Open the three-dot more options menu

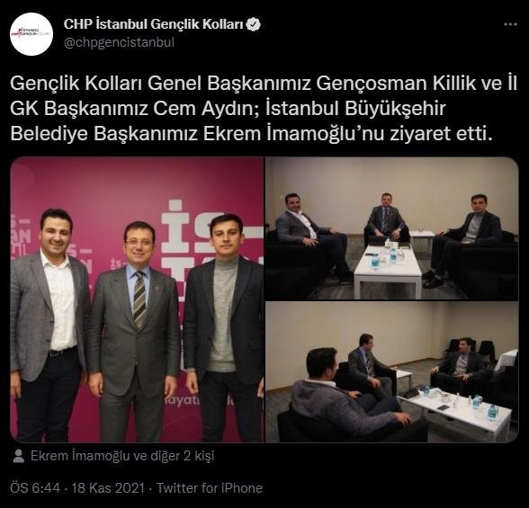510,24
